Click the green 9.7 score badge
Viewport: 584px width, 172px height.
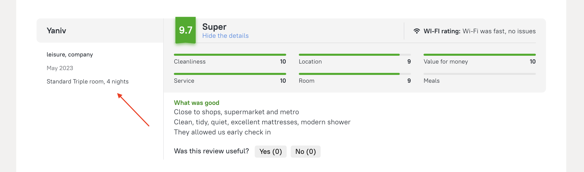tap(186, 30)
